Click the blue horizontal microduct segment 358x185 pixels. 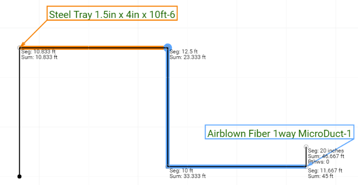236,167
